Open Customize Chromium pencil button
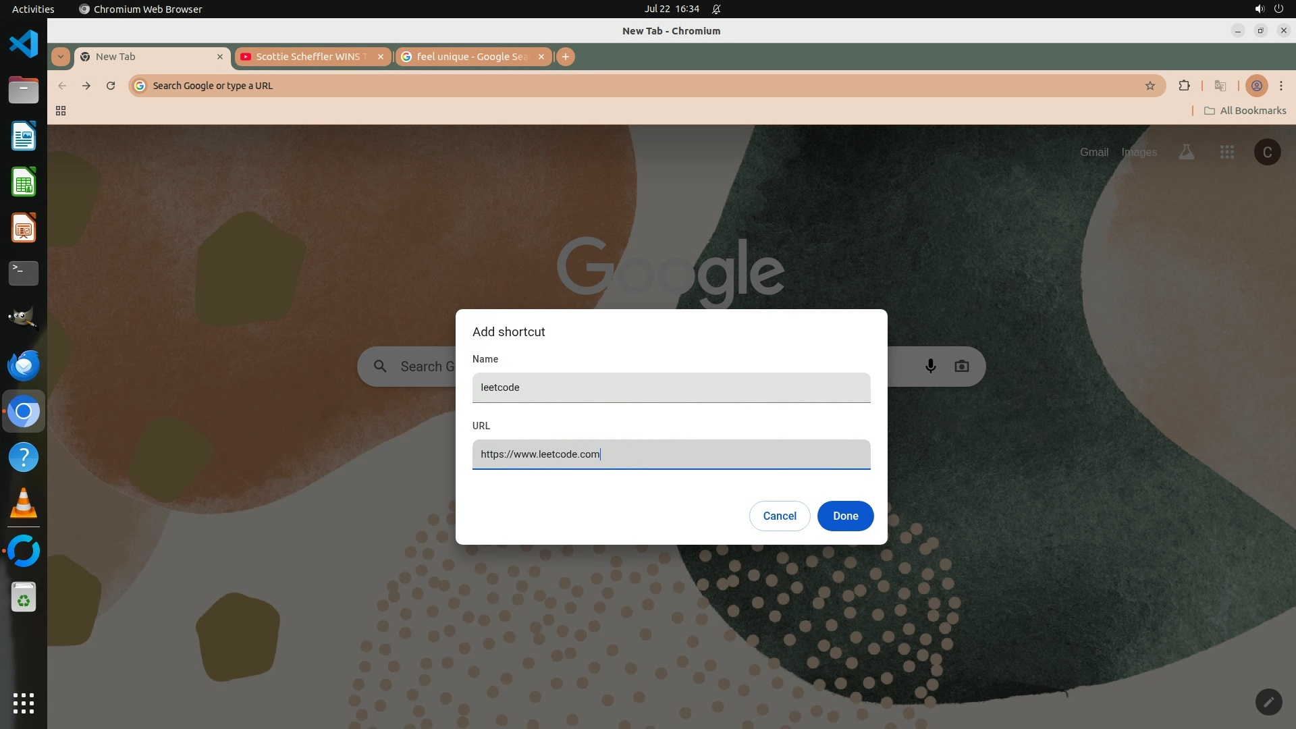Viewport: 1296px width, 729px height. pyautogui.click(x=1268, y=702)
